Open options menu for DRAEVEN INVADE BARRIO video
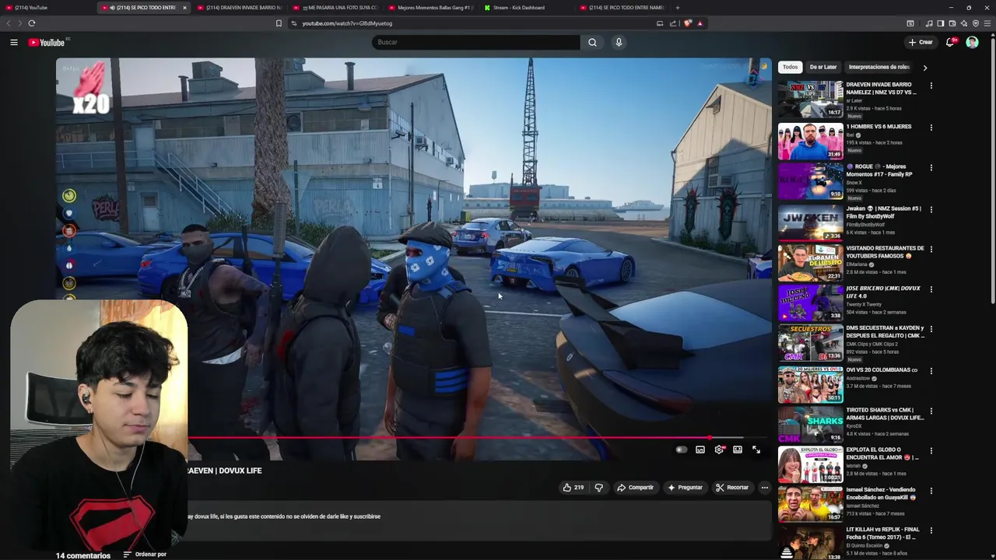Viewport: 996px width, 560px height. point(931,86)
